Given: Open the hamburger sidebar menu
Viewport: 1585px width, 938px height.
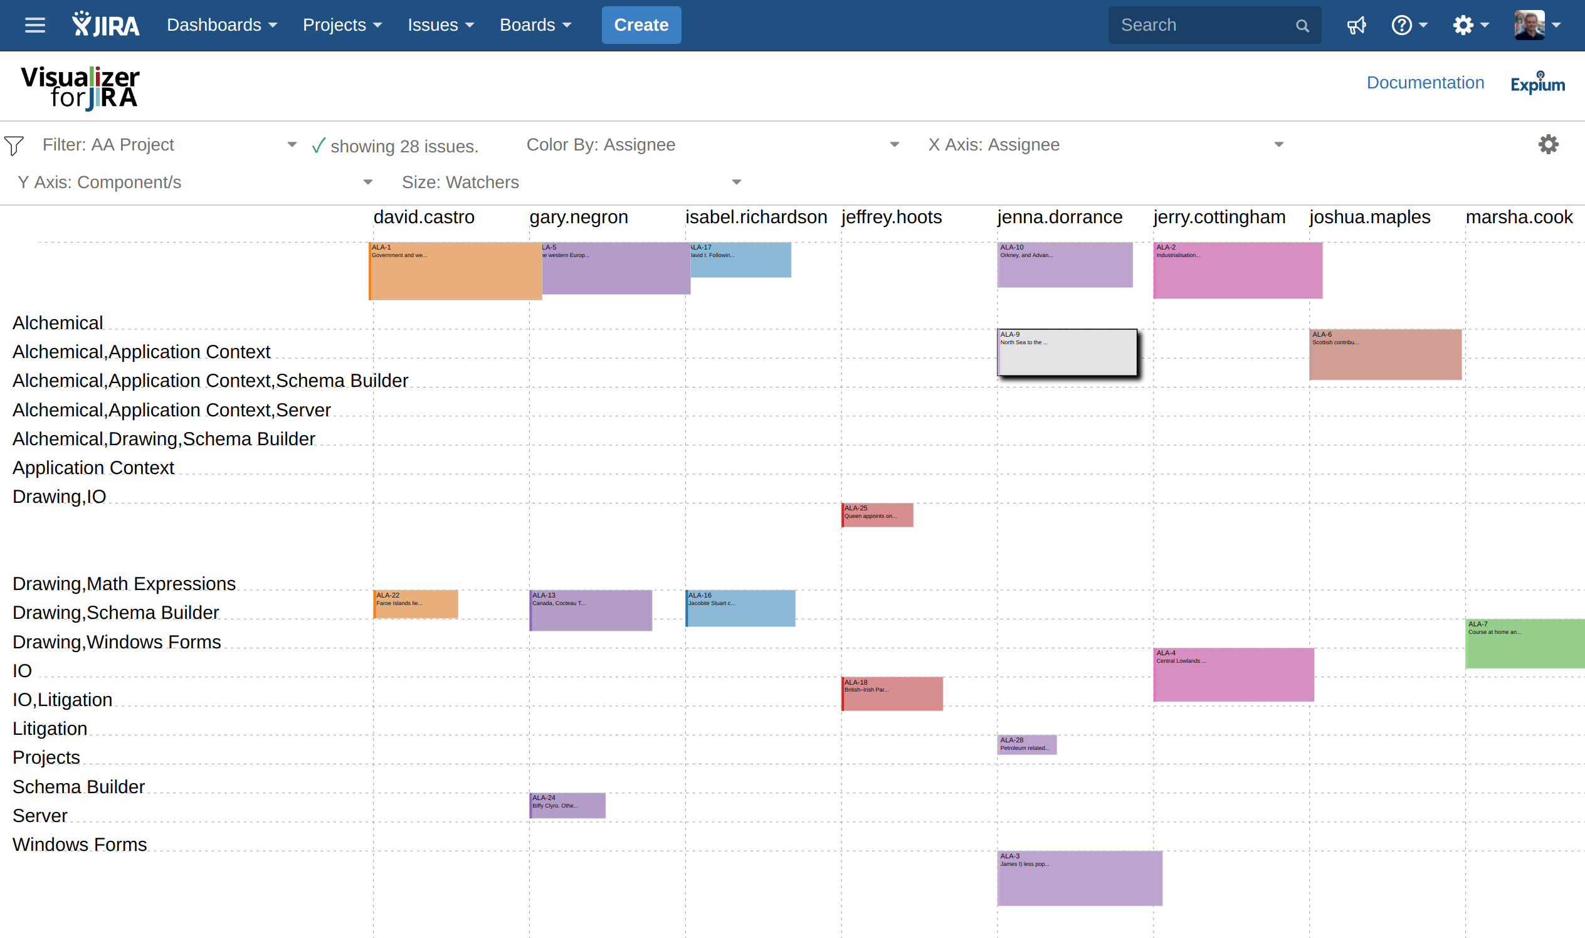Looking at the screenshot, I should click(34, 25).
